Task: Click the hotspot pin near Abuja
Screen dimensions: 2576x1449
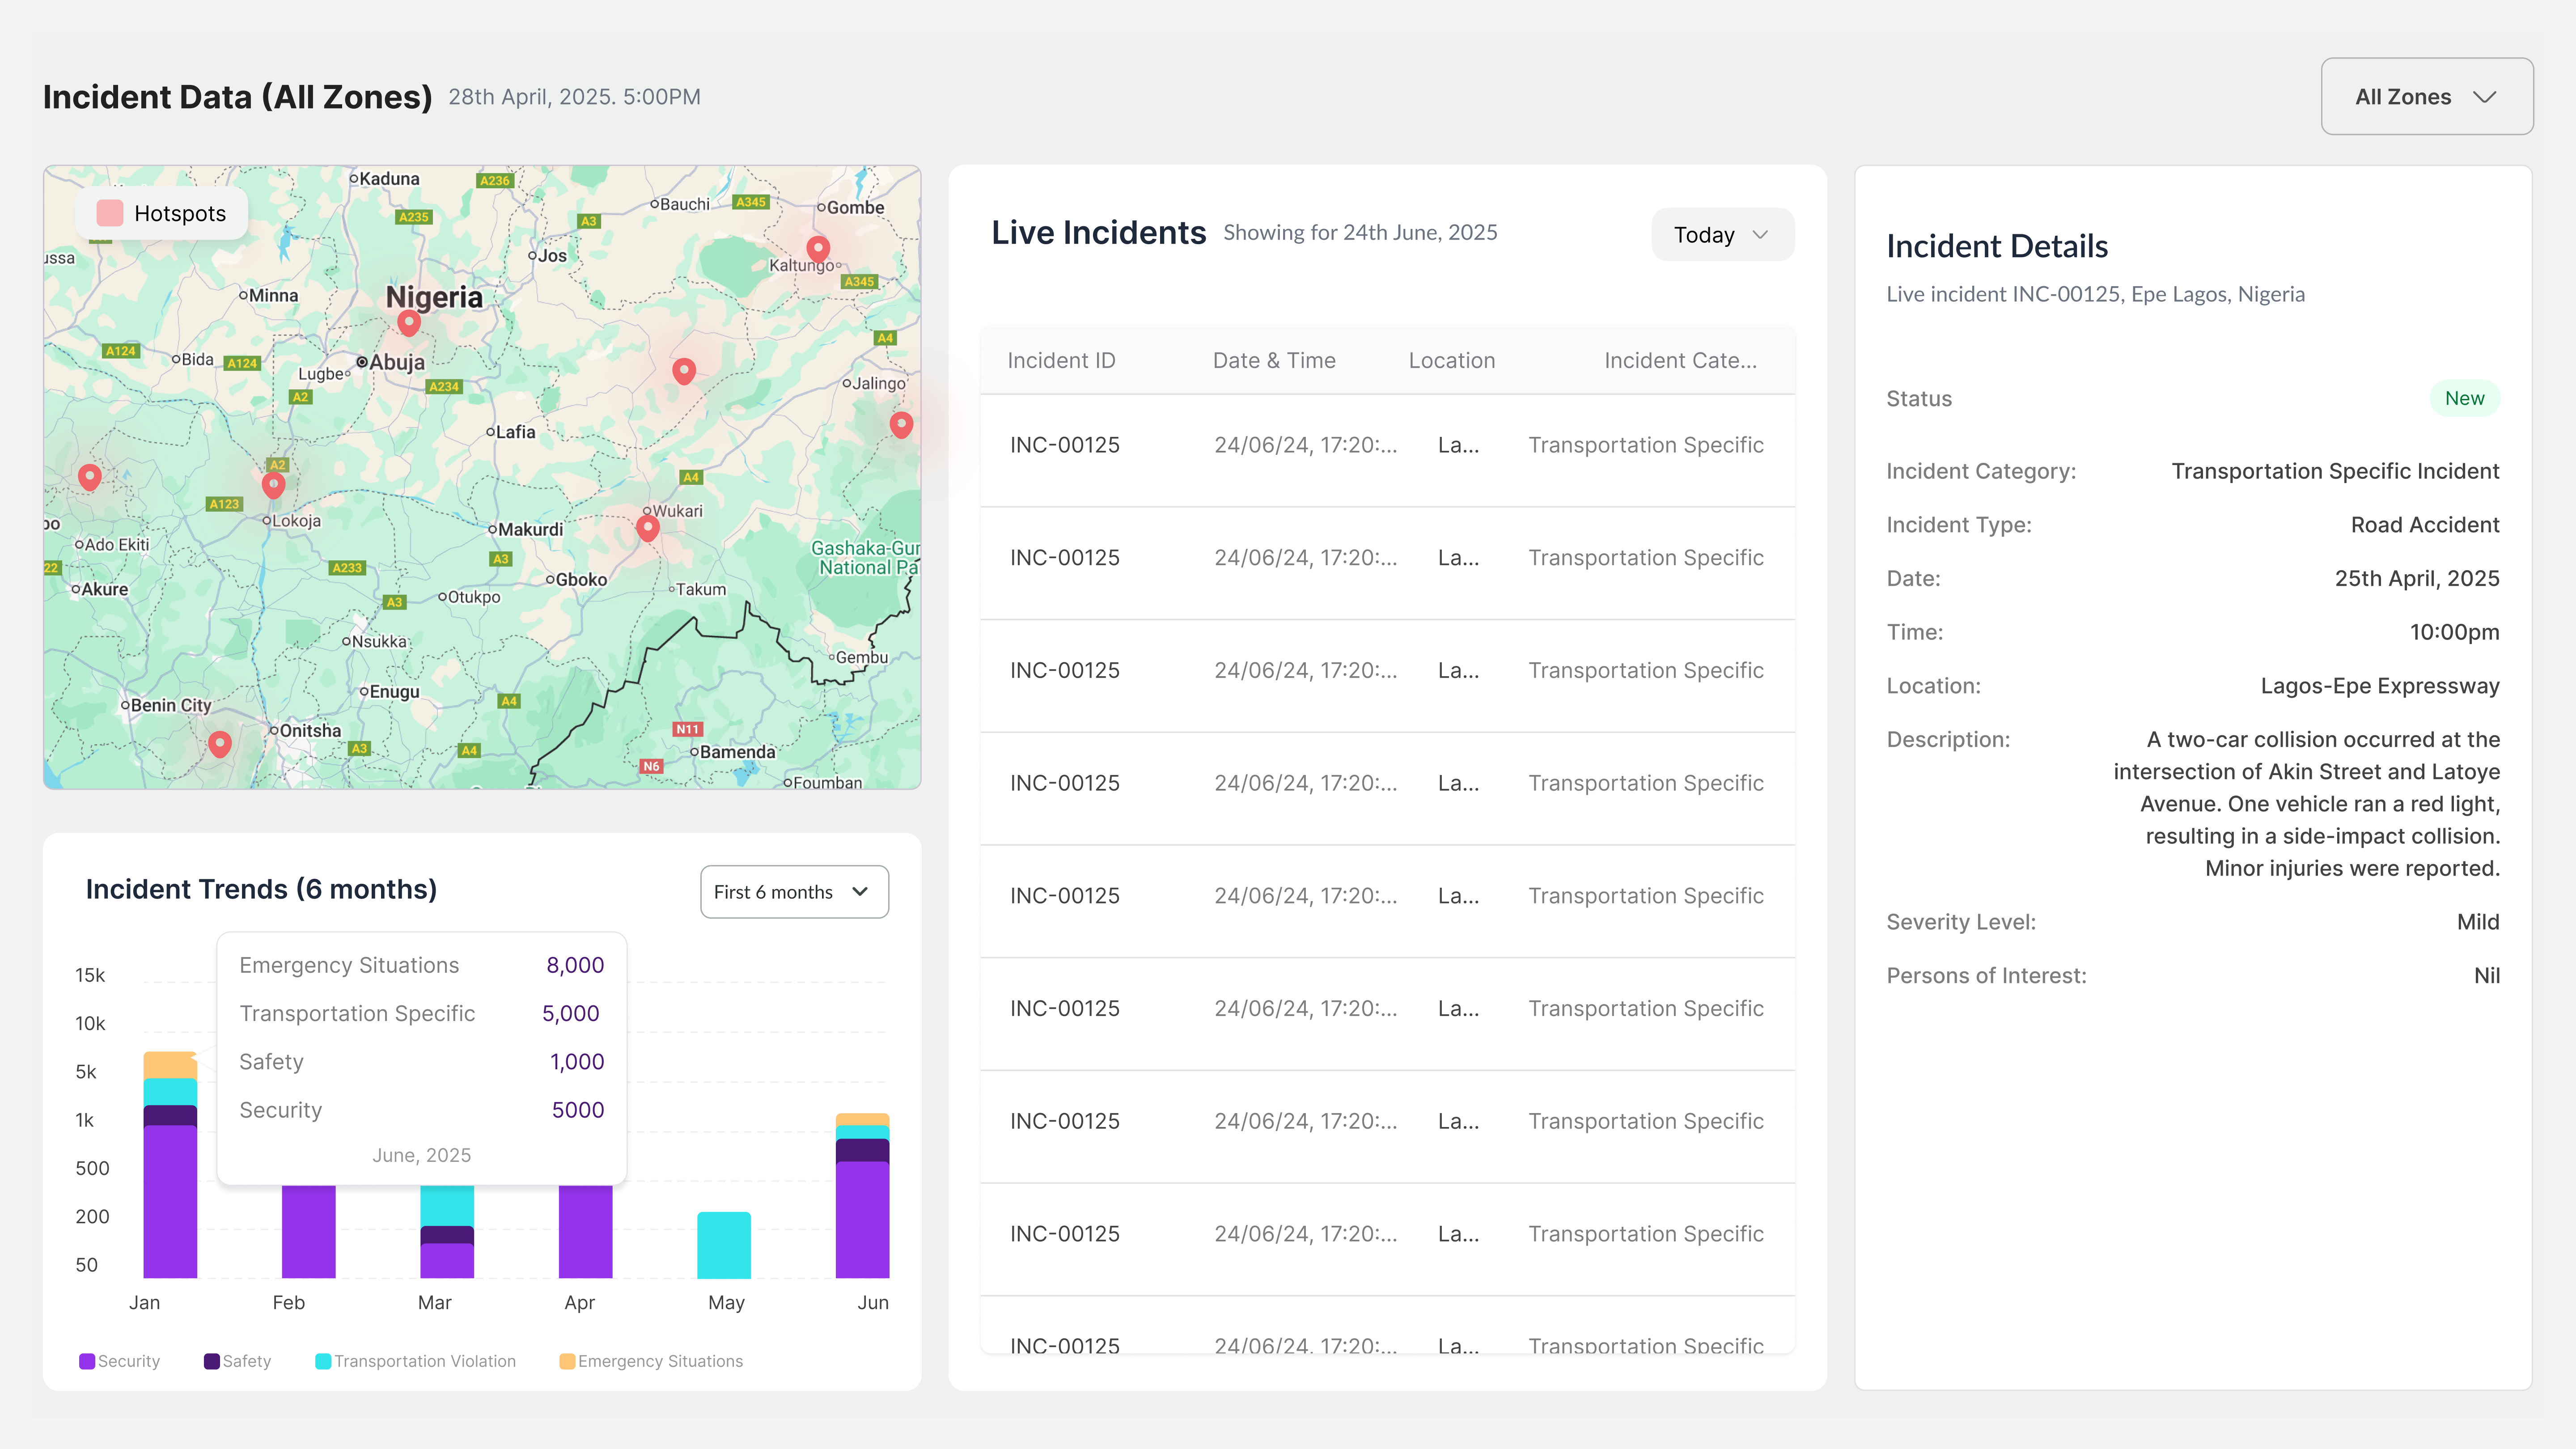Action: coord(408,322)
